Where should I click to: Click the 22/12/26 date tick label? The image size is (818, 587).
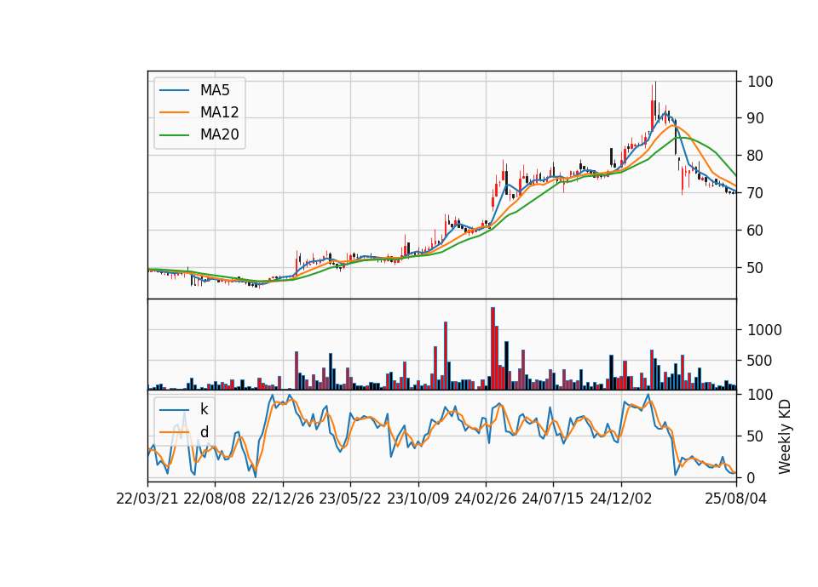pyautogui.click(x=283, y=499)
